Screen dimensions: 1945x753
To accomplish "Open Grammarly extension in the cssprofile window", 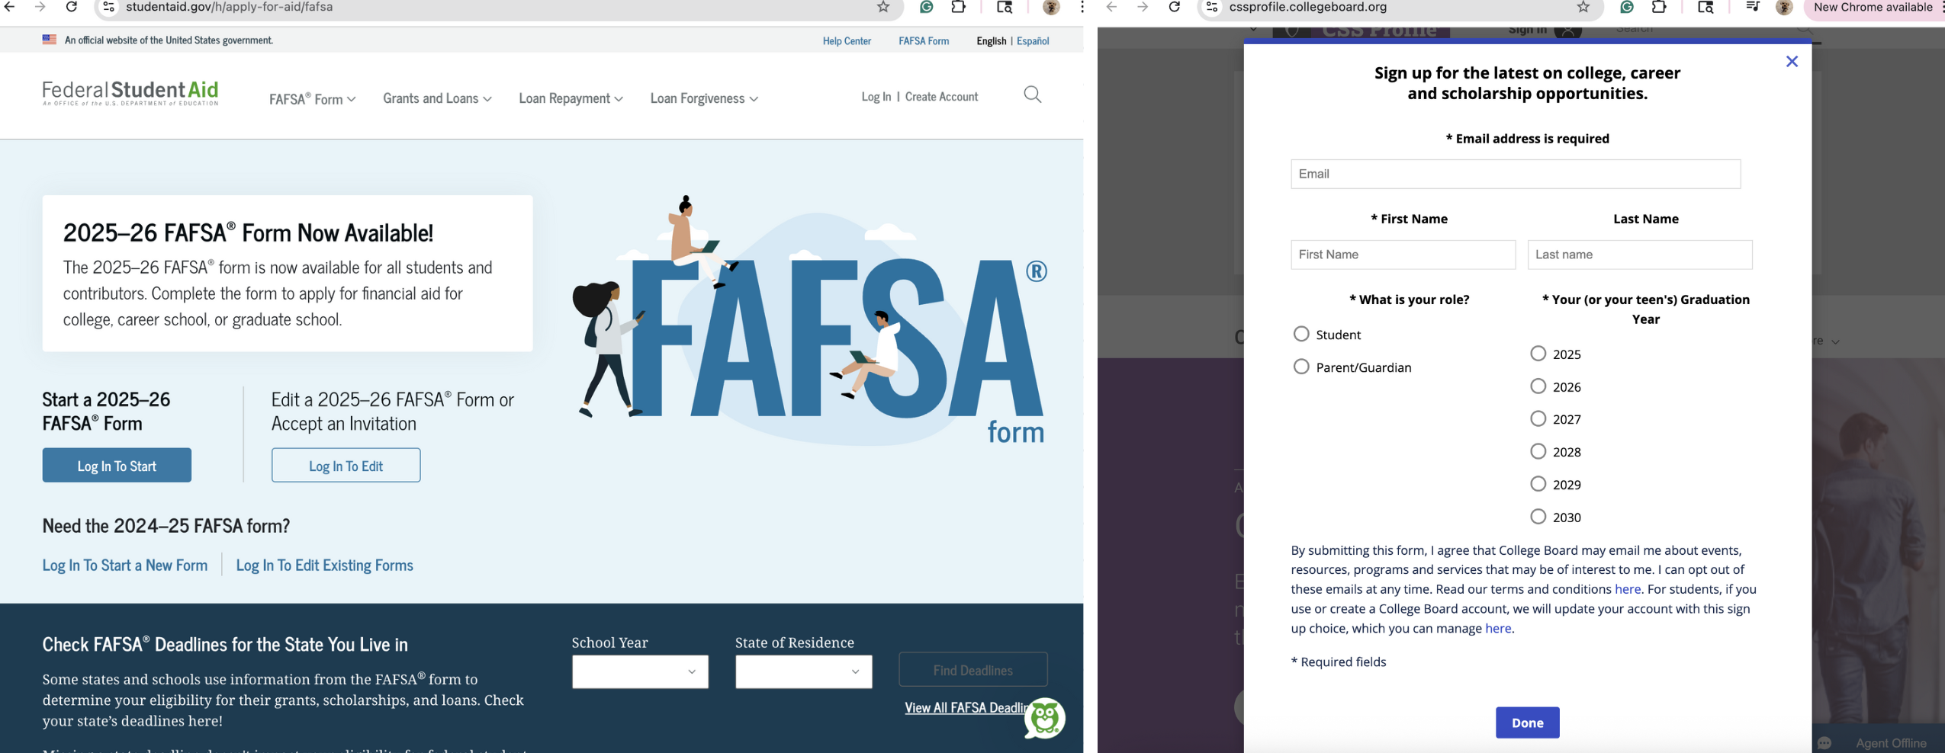I will point(1627,7).
